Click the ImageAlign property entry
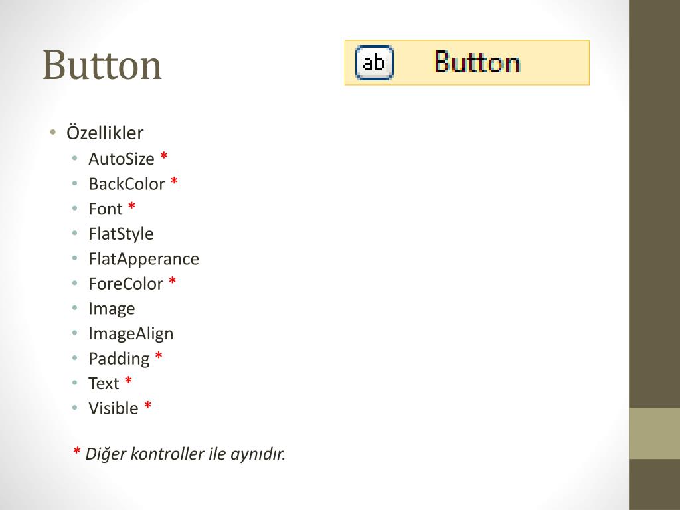 131,334
